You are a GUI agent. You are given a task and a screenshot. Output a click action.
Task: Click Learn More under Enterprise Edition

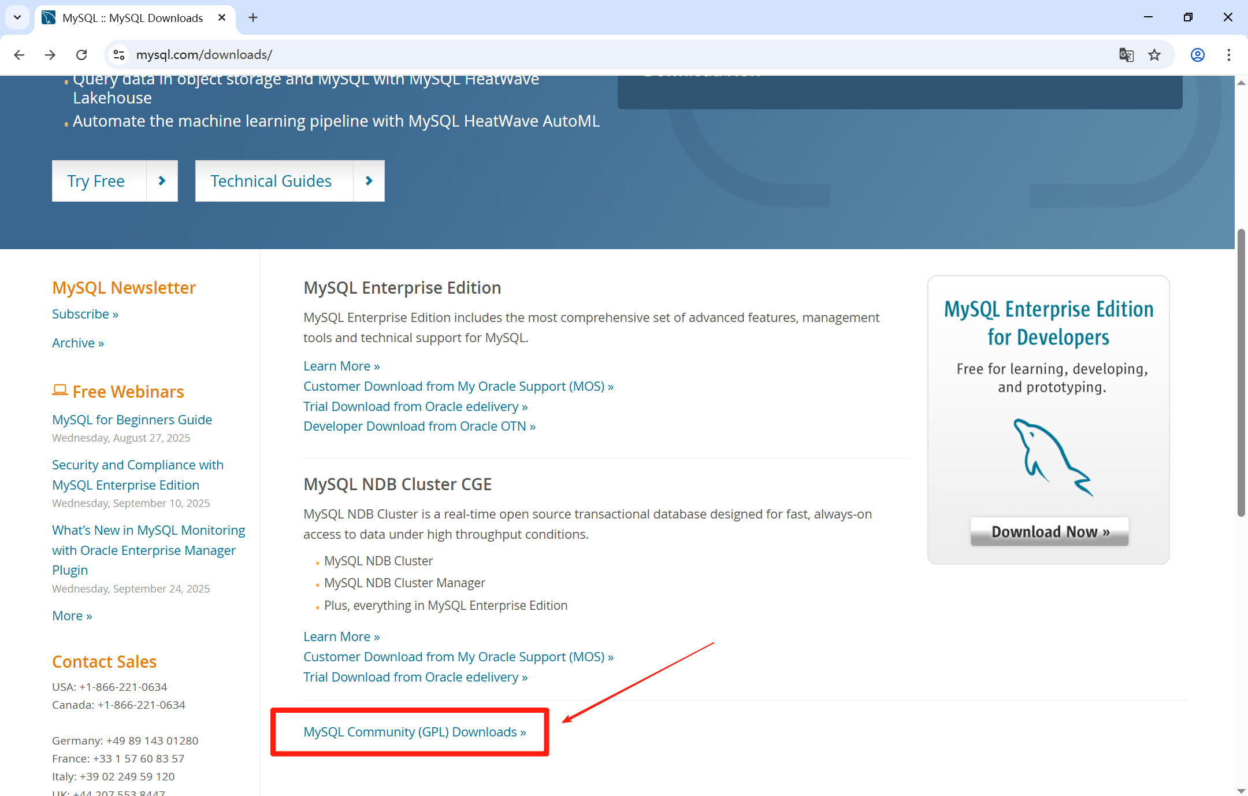341,366
